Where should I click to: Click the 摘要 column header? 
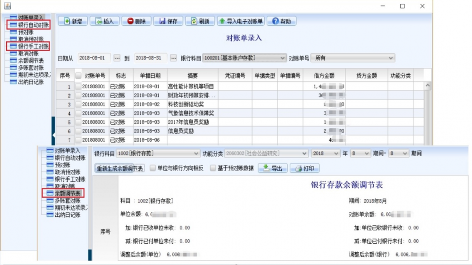pos(192,75)
